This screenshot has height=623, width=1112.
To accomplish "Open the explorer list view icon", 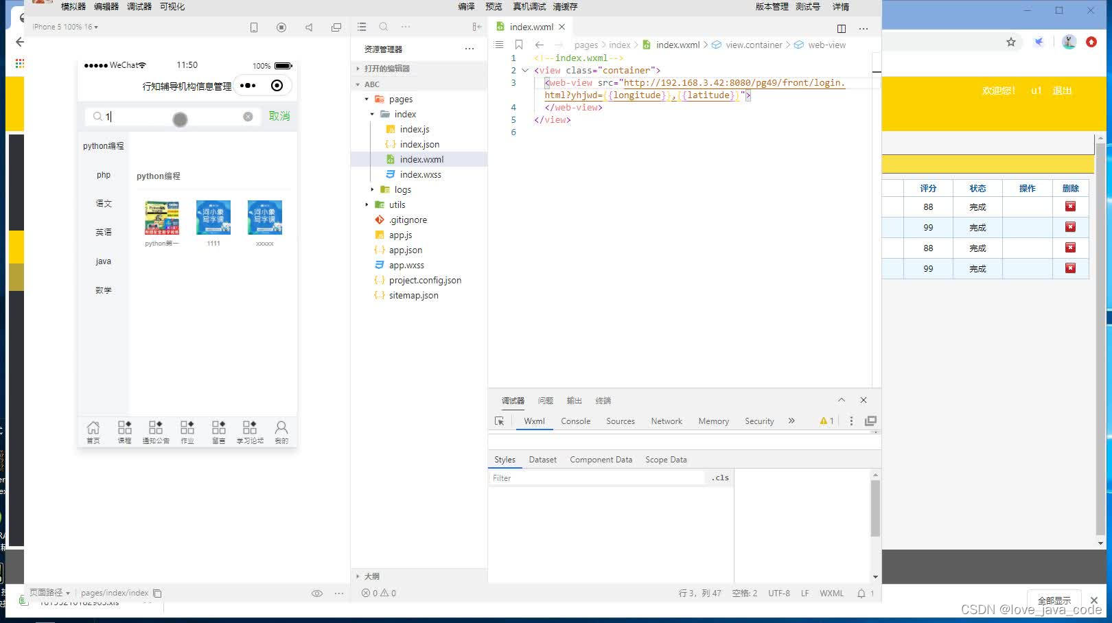I will tap(362, 27).
